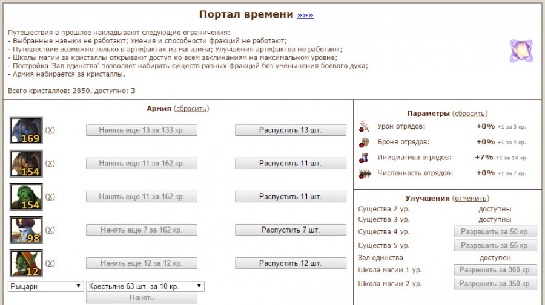Click the creature portrait showing 169 units
Image resolution: width=545 pixels, height=305 pixels.
[x=26, y=130]
